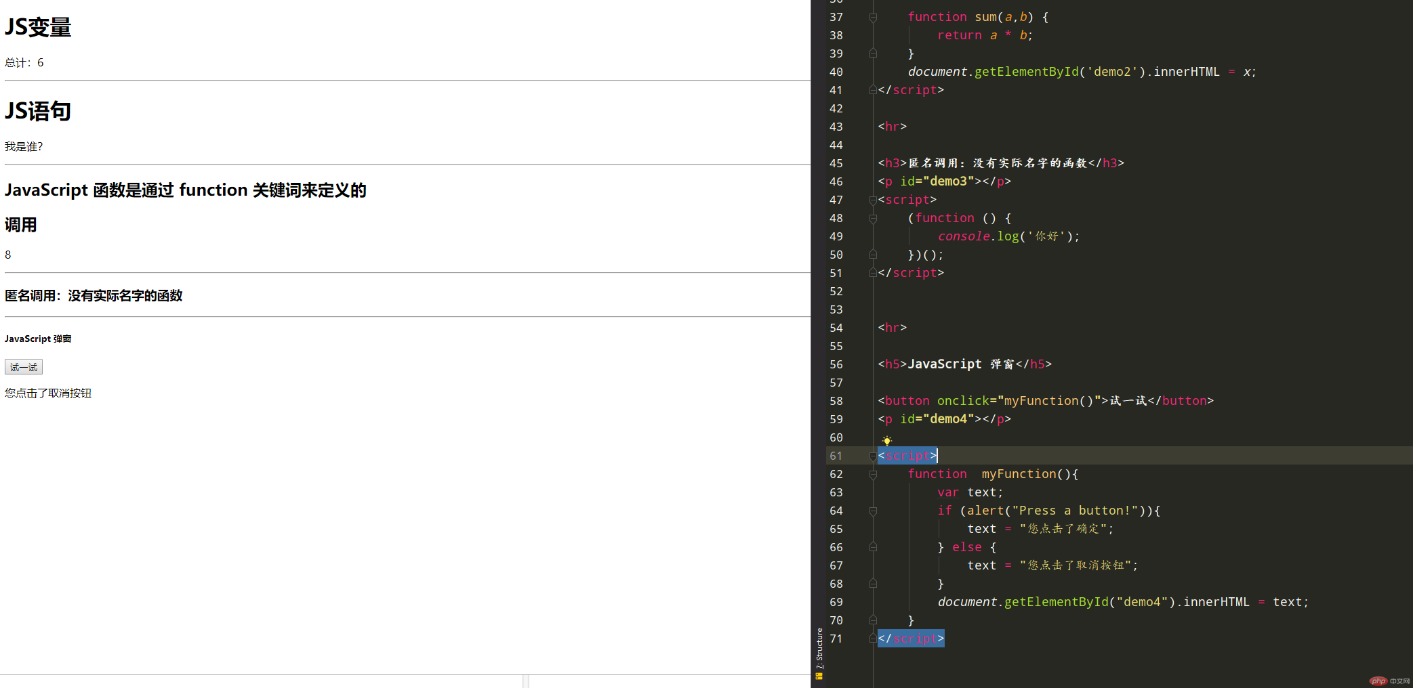1413x688 pixels.
Task: Click the button onclick="myFunction()" code line
Action: [1046, 401]
